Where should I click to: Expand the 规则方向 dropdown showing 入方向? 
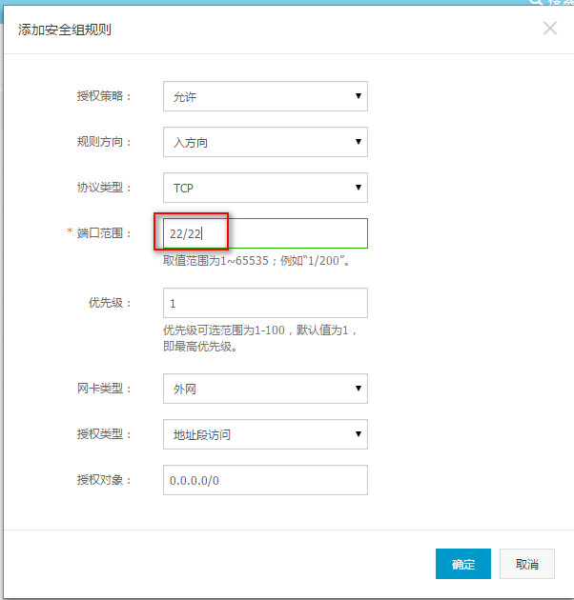tap(265, 142)
